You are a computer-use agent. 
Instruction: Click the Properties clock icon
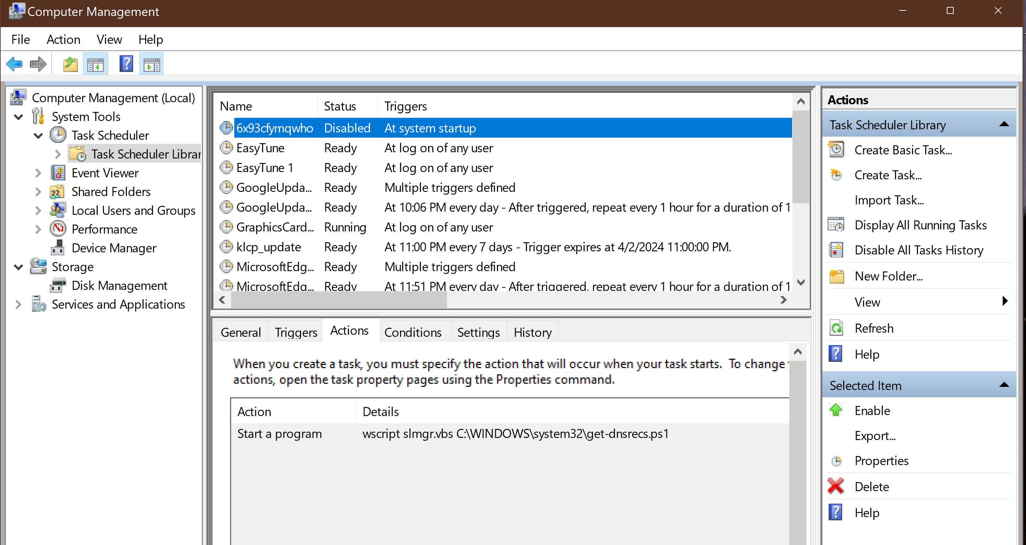click(x=836, y=461)
